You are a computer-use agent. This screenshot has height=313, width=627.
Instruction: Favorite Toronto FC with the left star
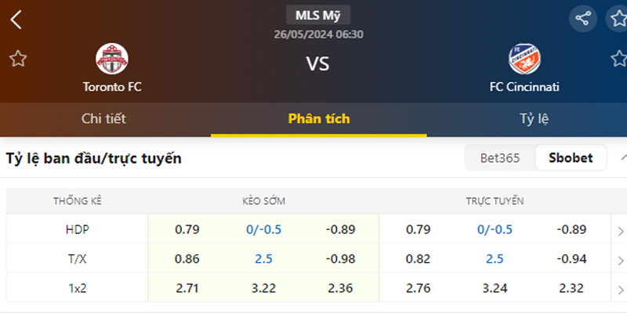18,59
